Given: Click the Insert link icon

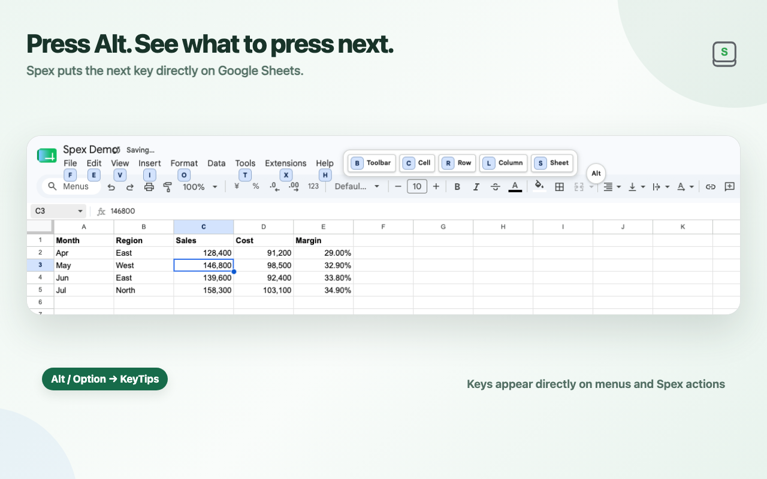Looking at the screenshot, I should pyautogui.click(x=711, y=187).
